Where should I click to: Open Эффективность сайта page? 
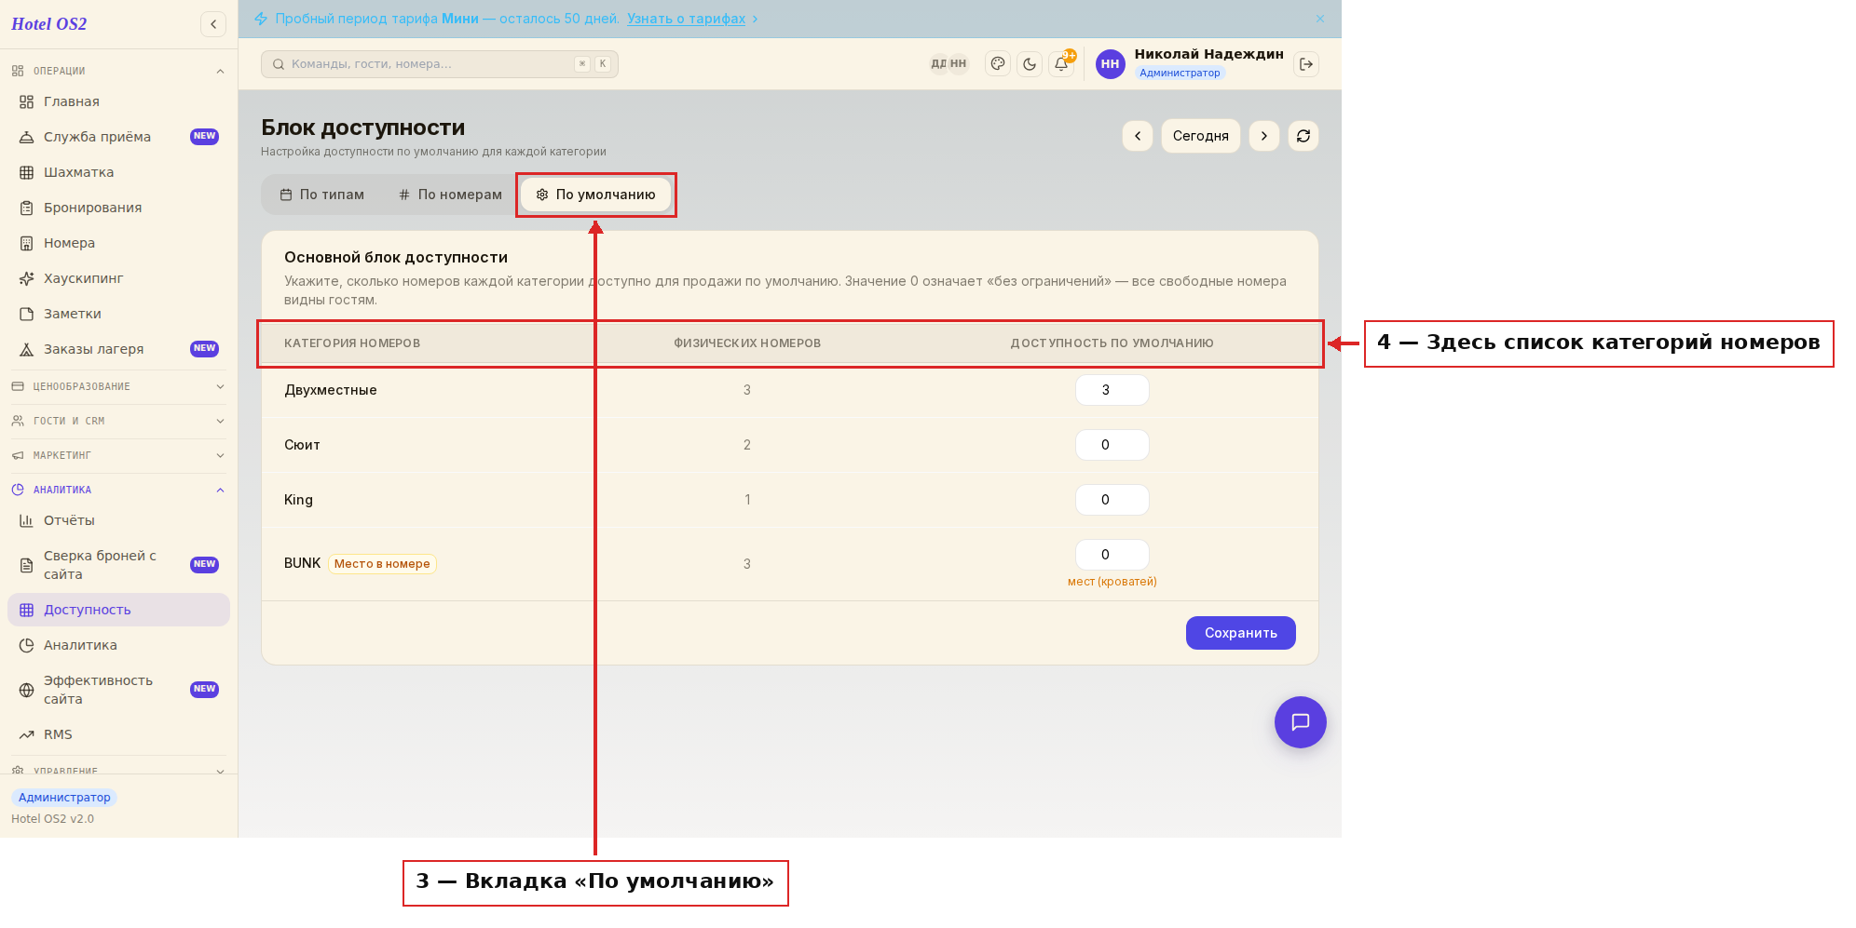click(118, 690)
